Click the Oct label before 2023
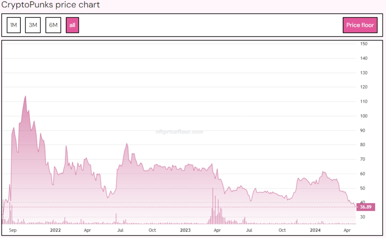Viewport: 386px width, 238px height. [152, 230]
